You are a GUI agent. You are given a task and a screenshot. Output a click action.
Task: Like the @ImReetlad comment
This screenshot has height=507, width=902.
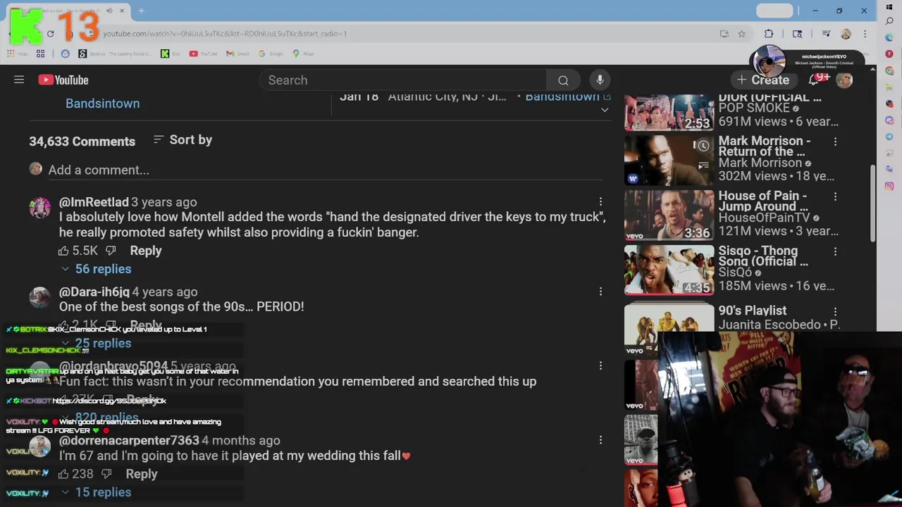pyautogui.click(x=63, y=251)
